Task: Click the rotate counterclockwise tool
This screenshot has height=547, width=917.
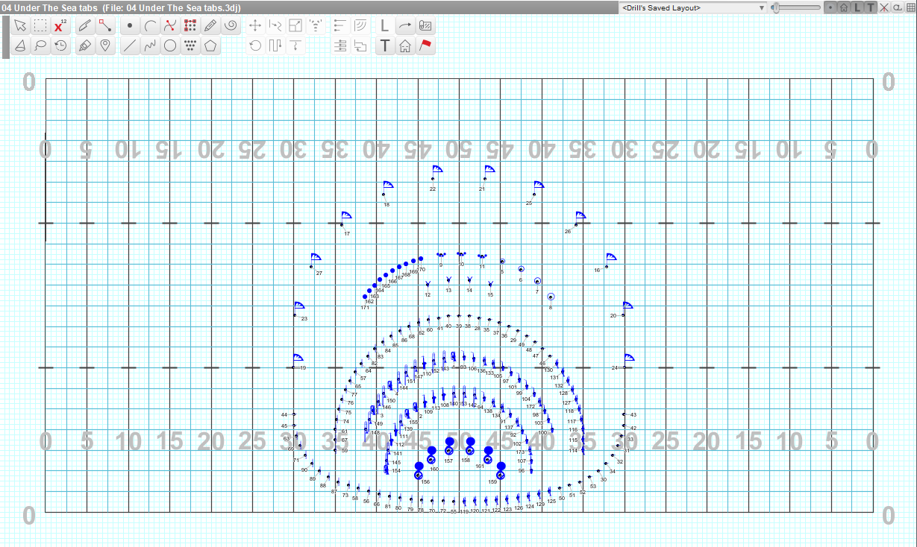Action: click(255, 46)
